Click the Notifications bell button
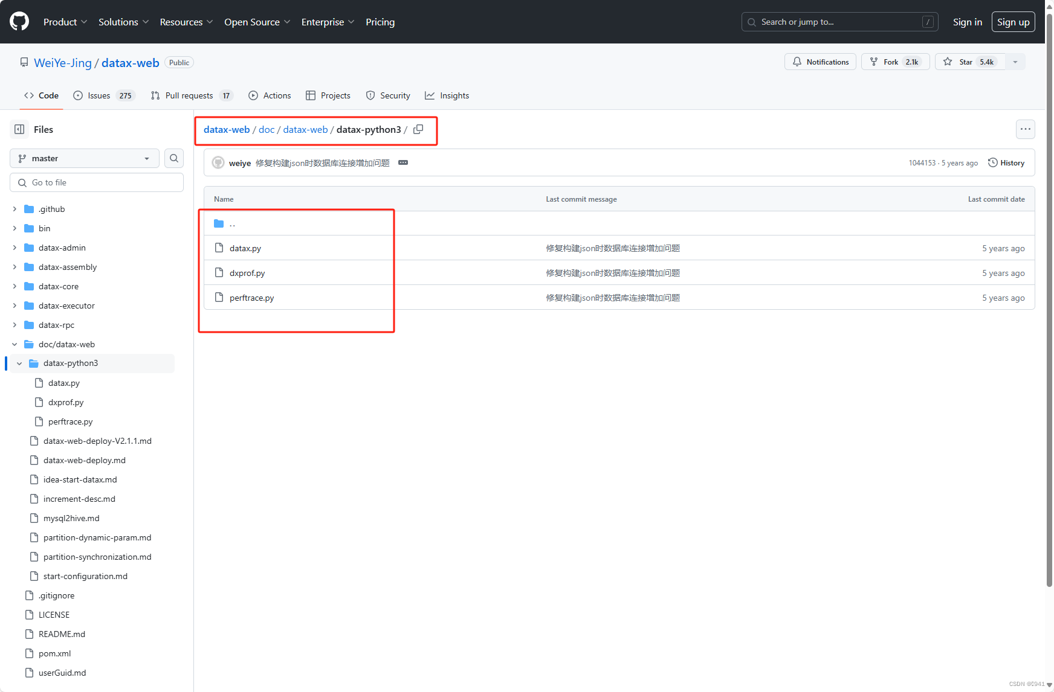This screenshot has width=1054, height=692. click(820, 62)
